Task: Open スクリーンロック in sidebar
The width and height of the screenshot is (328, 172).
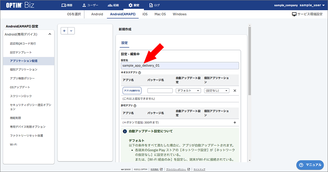Action: click(x=21, y=96)
